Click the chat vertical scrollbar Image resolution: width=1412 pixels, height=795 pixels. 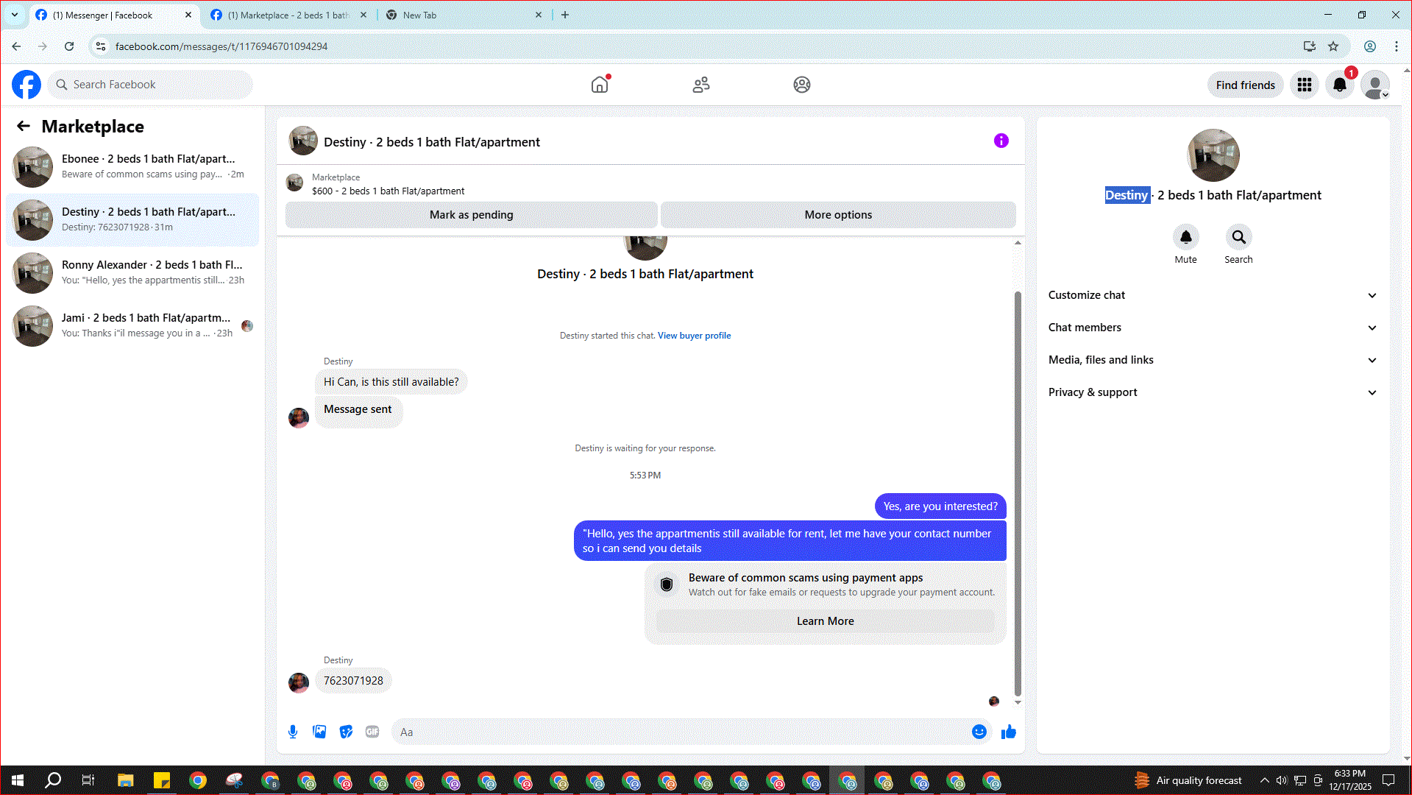click(x=1018, y=493)
